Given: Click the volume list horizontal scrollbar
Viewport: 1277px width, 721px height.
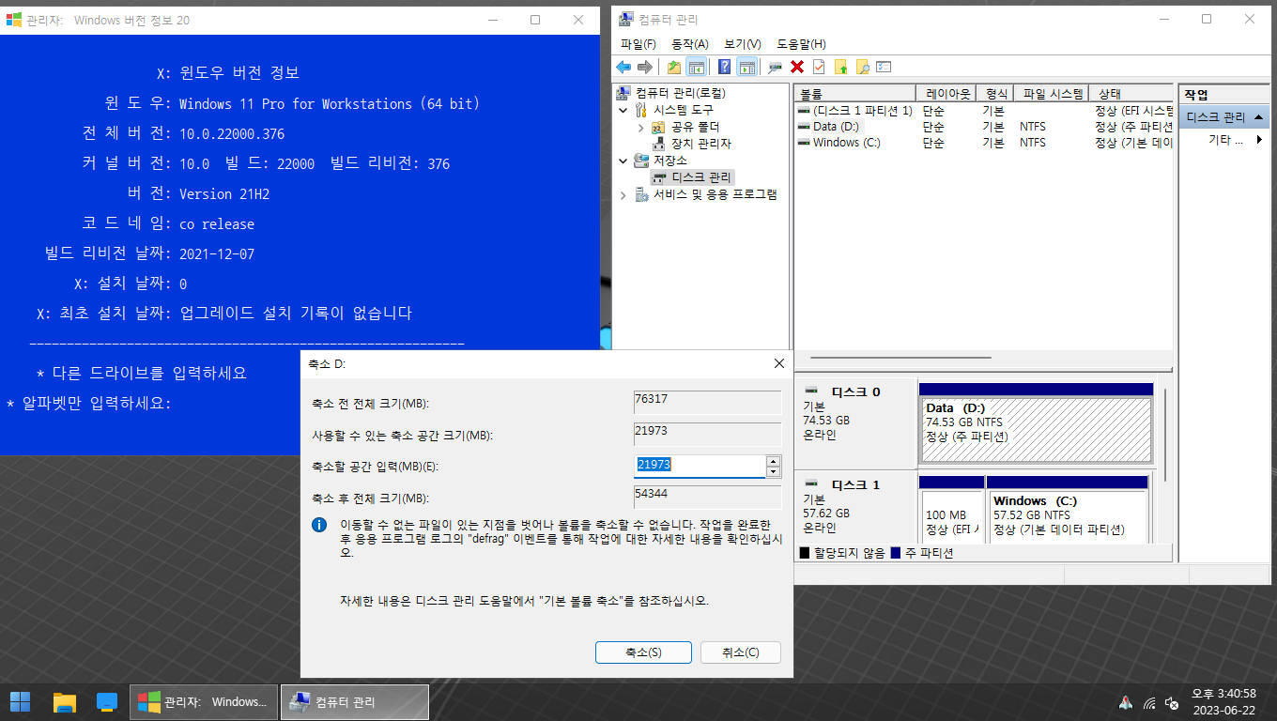Looking at the screenshot, I should coord(901,358).
